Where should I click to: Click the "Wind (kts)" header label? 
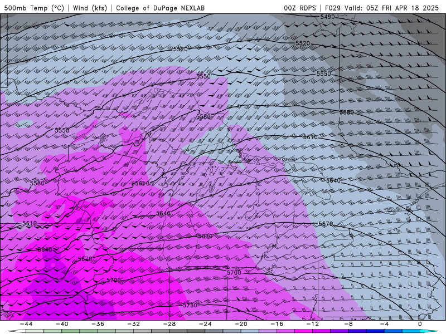(90, 8)
